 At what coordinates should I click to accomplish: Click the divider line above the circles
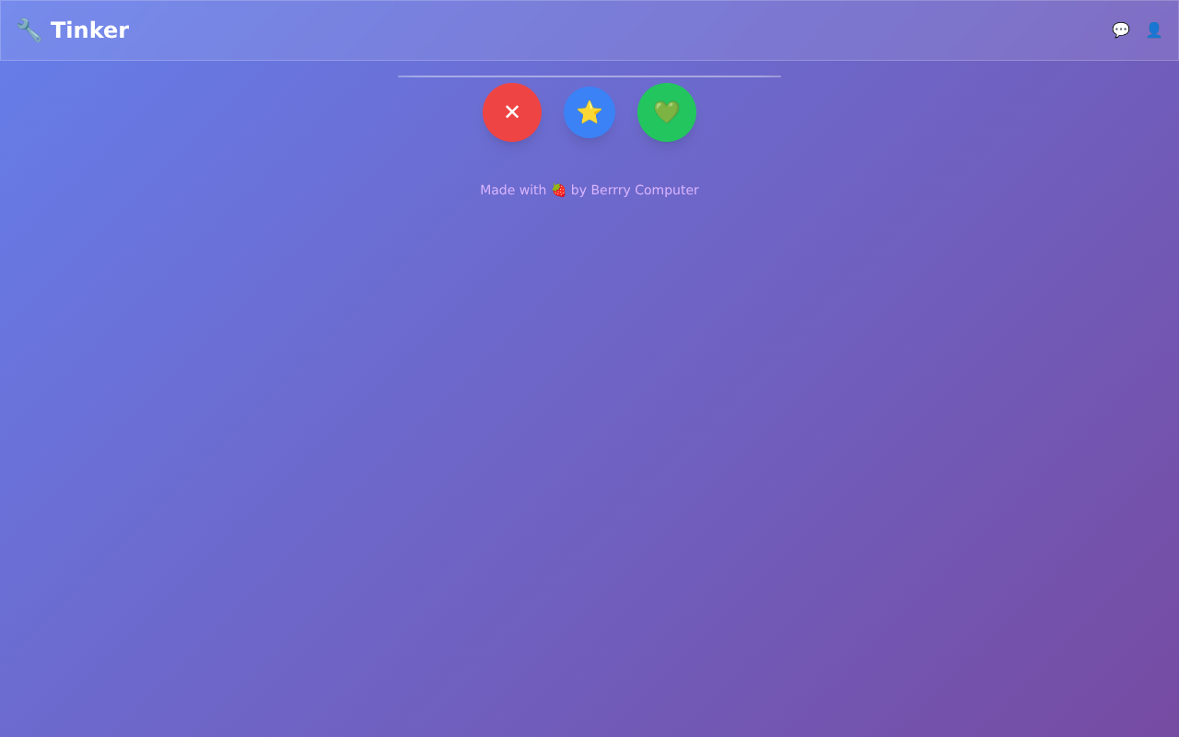[x=589, y=76]
